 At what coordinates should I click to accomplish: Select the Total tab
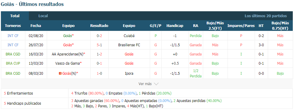coord(15,16)
